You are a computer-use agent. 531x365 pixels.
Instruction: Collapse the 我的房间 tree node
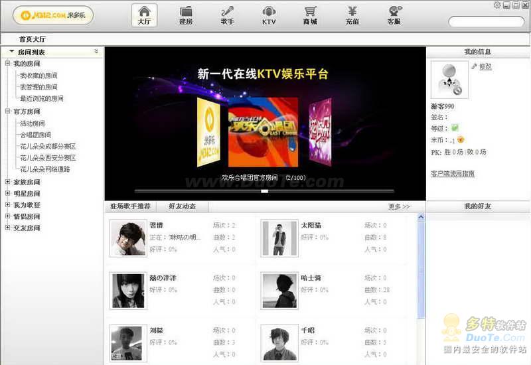click(7, 64)
